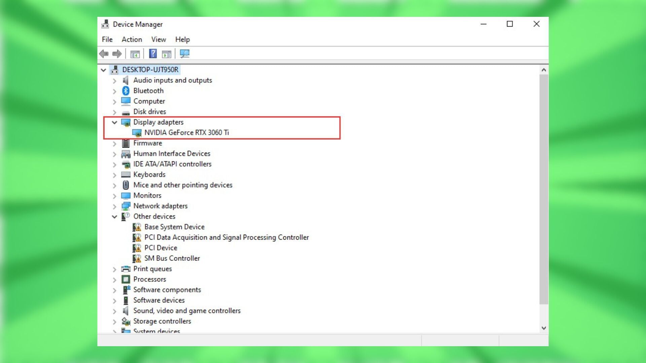Click the blue Help question-mark toolbar icon

click(x=153, y=54)
